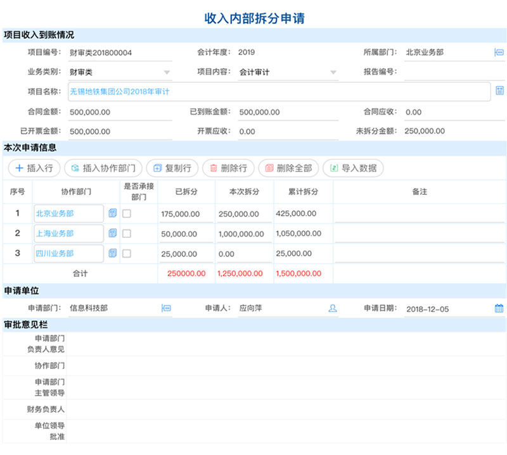507x455 pixels.
Task: Click person icon next to applicant 应向萍
Action: 333,308
